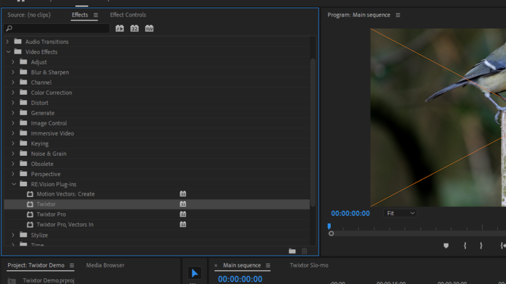Select the Selection tool arrow

[194, 273]
